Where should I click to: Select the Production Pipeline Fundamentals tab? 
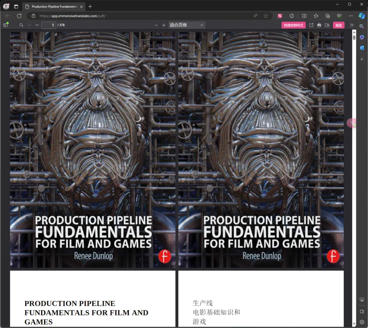[54, 6]
